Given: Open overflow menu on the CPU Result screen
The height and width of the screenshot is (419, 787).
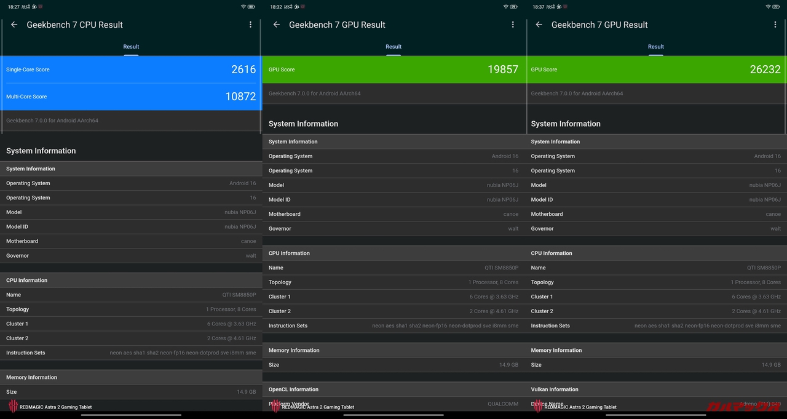Looking at the screenshot, I should (250, 25).
